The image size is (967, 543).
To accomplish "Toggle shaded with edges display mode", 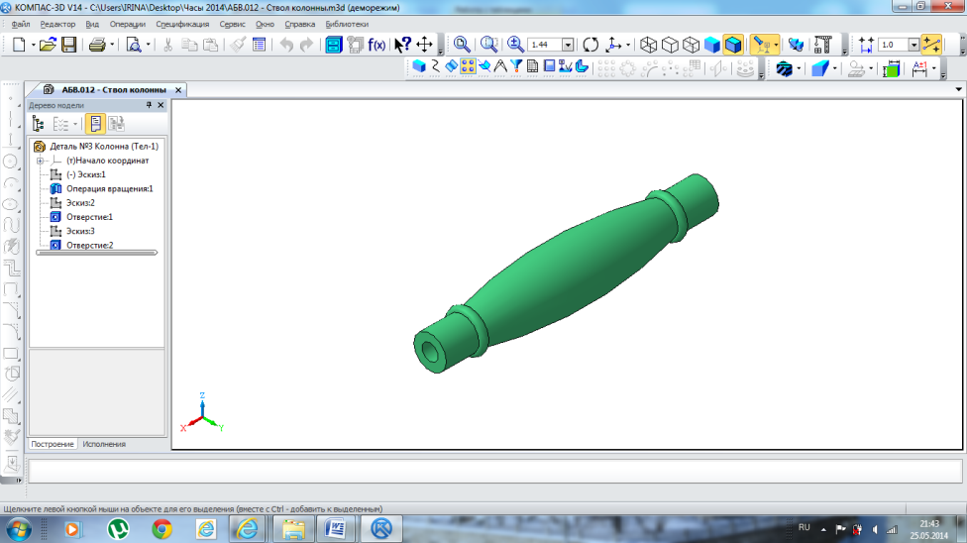I will pos(733,45).
